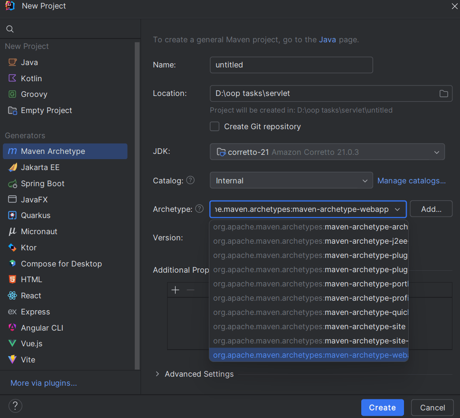This screenshot has height=418, width=460.
Task: Remove property with the minus icon
Action: click(x=191, y=290)
